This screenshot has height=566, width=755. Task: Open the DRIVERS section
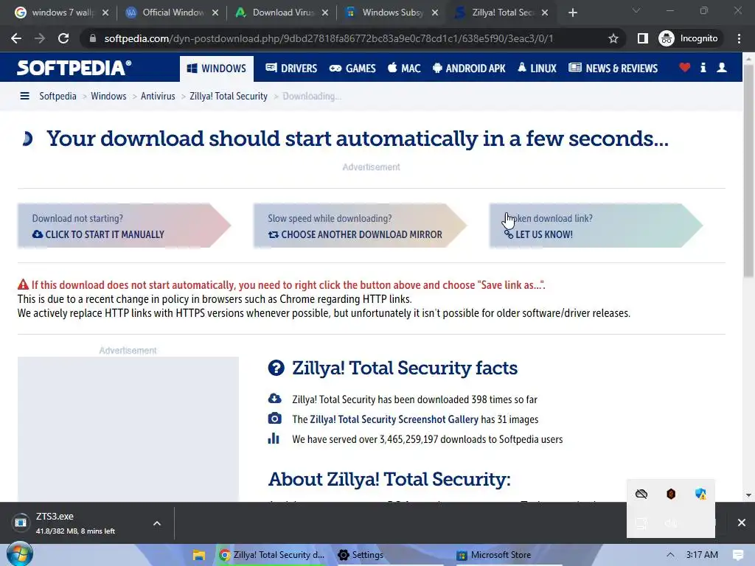point(291,69)
